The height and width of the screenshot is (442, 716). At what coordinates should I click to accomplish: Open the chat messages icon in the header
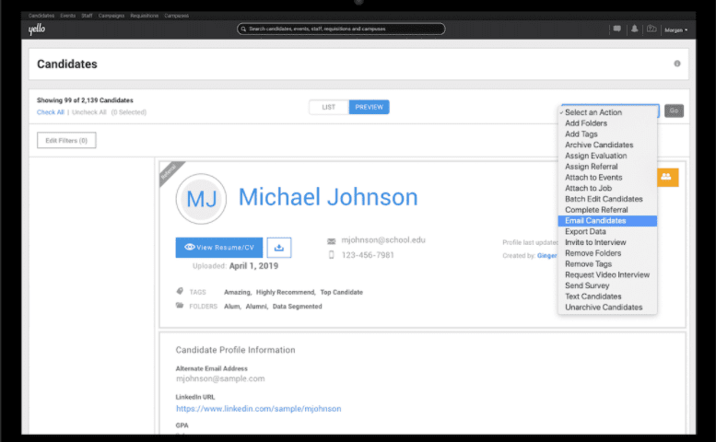pyautogui.click(x=616, y=29)
